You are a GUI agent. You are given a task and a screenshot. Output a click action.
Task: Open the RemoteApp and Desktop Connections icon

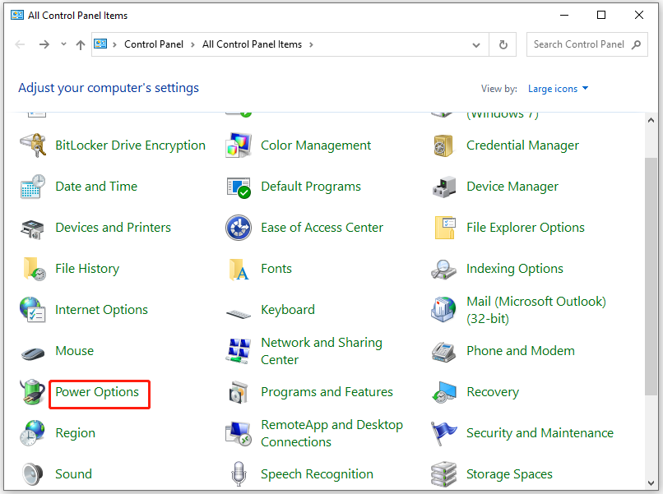pyautogui.click(x=239, y=433)
